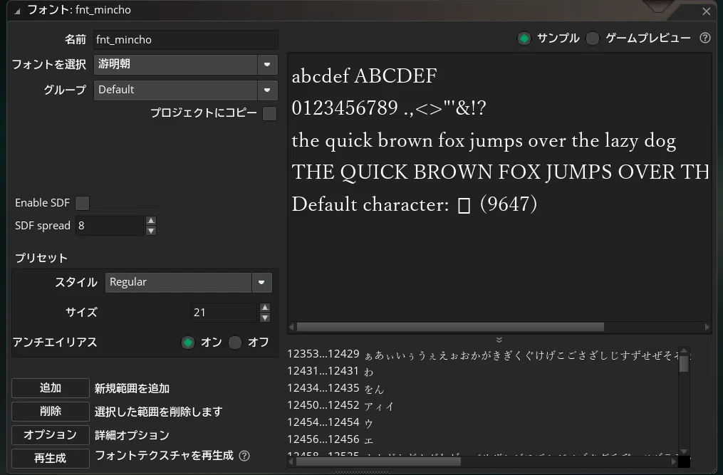
Task: Click the range list vertical scrollbar thumb
Action: [684, 363]
